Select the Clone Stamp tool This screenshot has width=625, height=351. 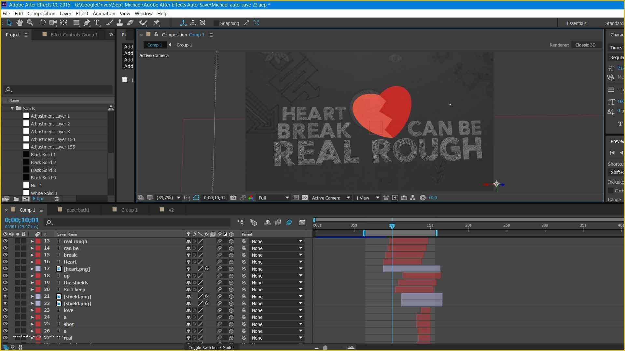[120, 23]
